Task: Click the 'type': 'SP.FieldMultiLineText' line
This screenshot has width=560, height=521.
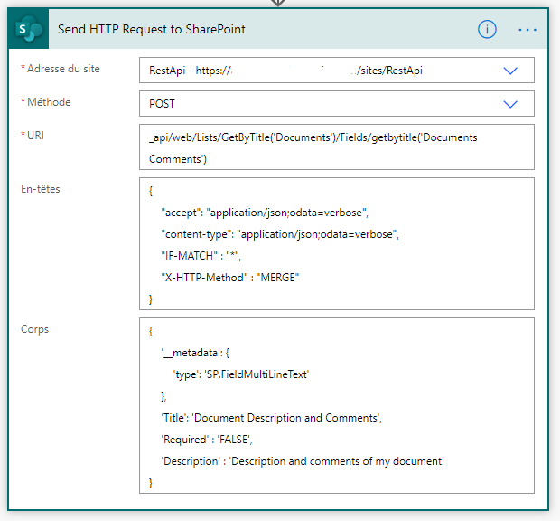Action: (x=241, y=374)
